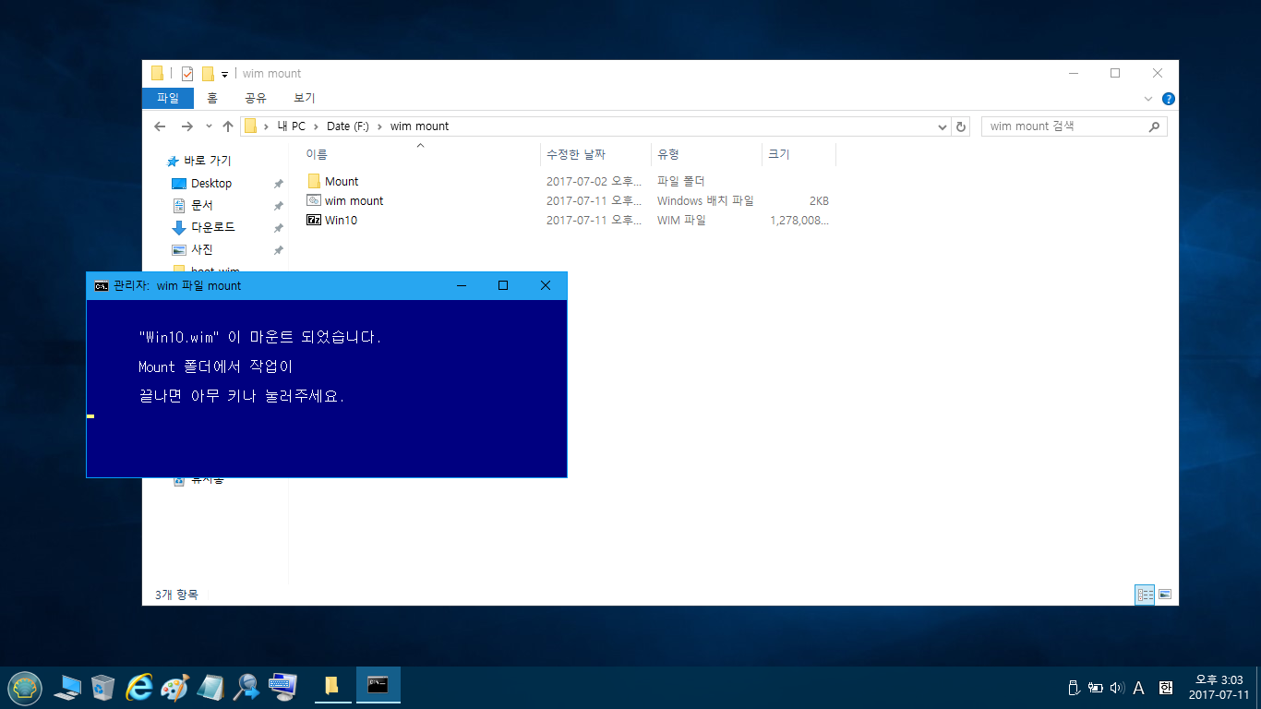
Task: Open 다운로드 in the navigation pane
Action: [x=212, y=227]
